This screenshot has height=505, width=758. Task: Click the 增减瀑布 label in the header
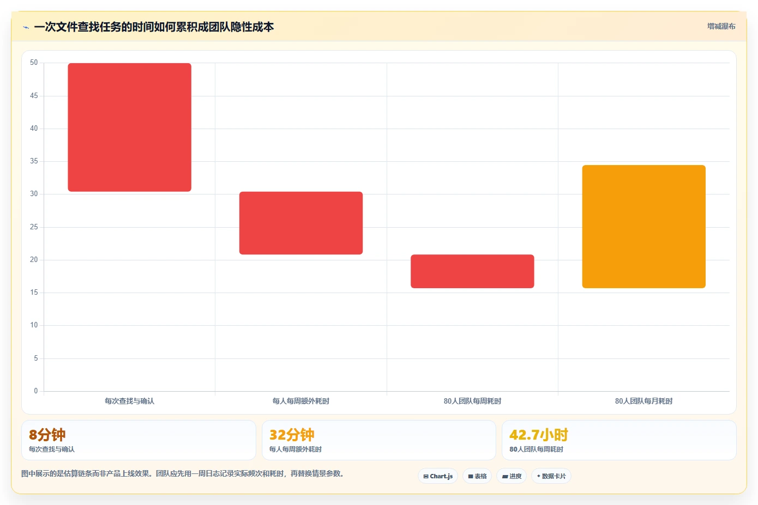[721, 26]
